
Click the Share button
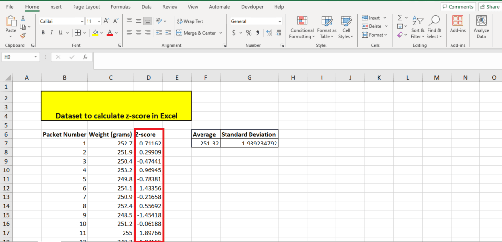click(490, 7)
